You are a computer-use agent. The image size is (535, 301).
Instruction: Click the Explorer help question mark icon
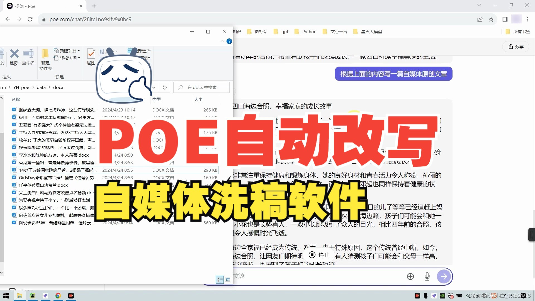(229, 42)
